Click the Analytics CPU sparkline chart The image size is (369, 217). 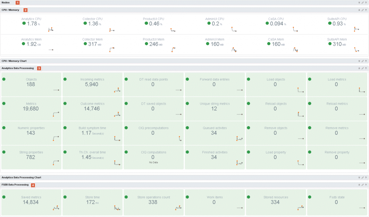[51, 29]
